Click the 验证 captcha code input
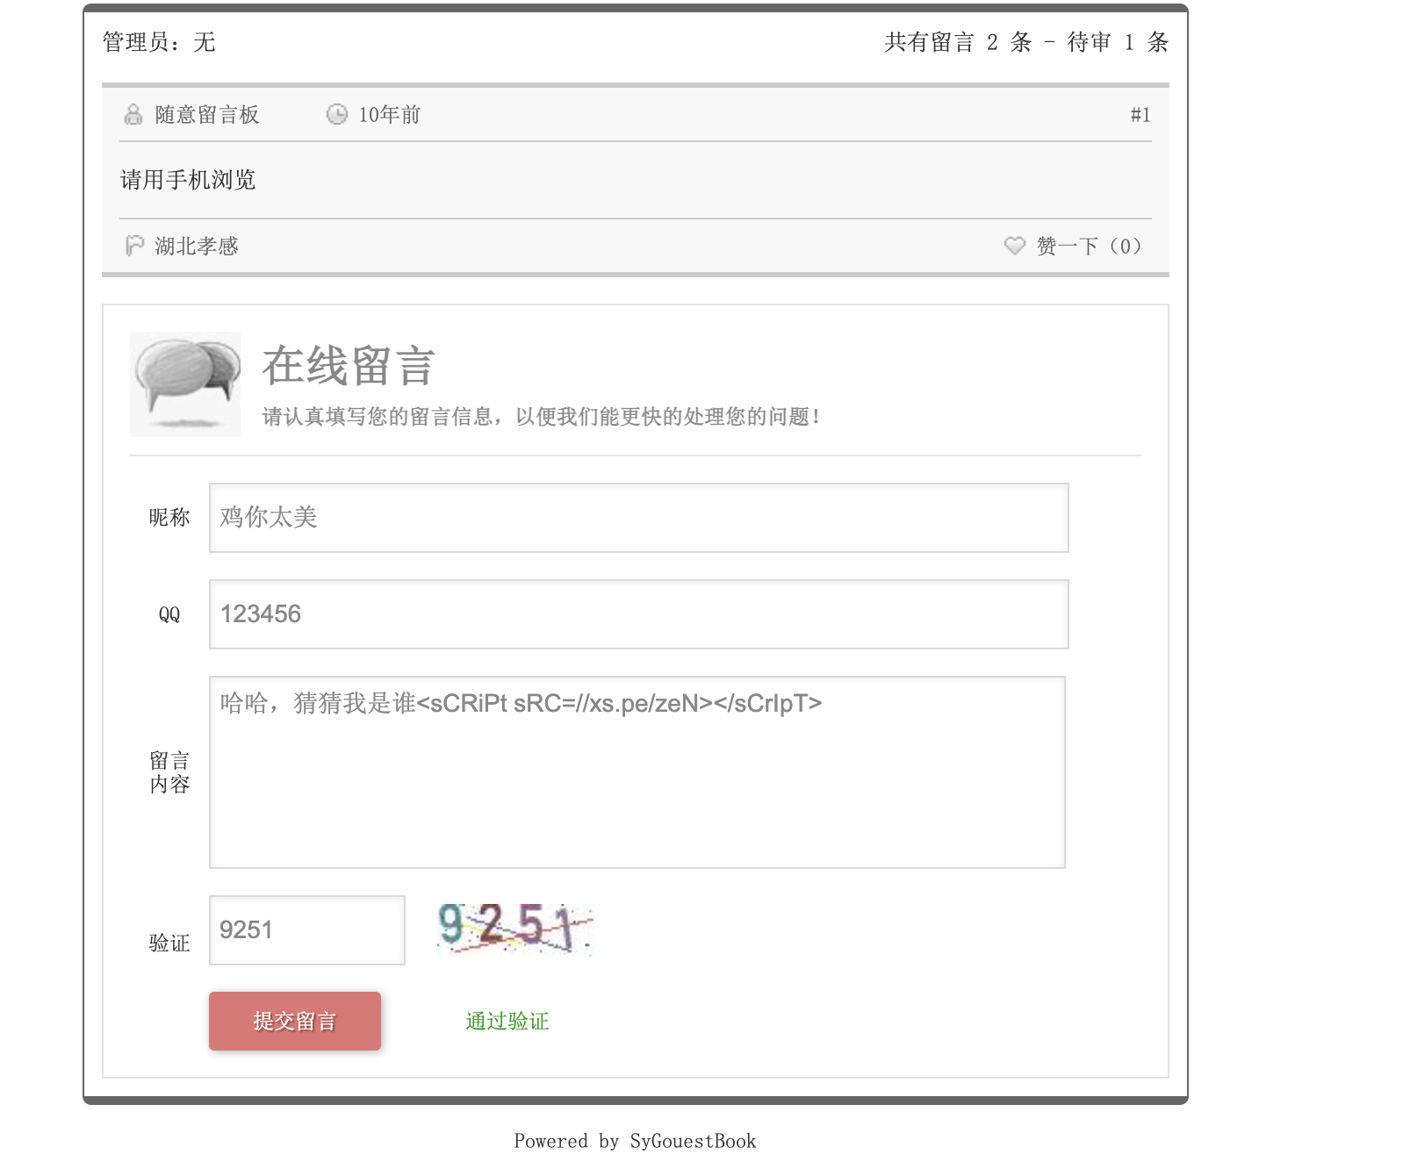1403x1169 pixels. click(307, 930)
